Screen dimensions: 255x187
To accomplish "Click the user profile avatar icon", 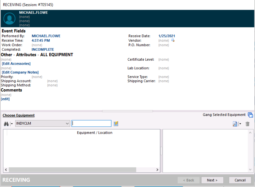I will tap(10, 18).
